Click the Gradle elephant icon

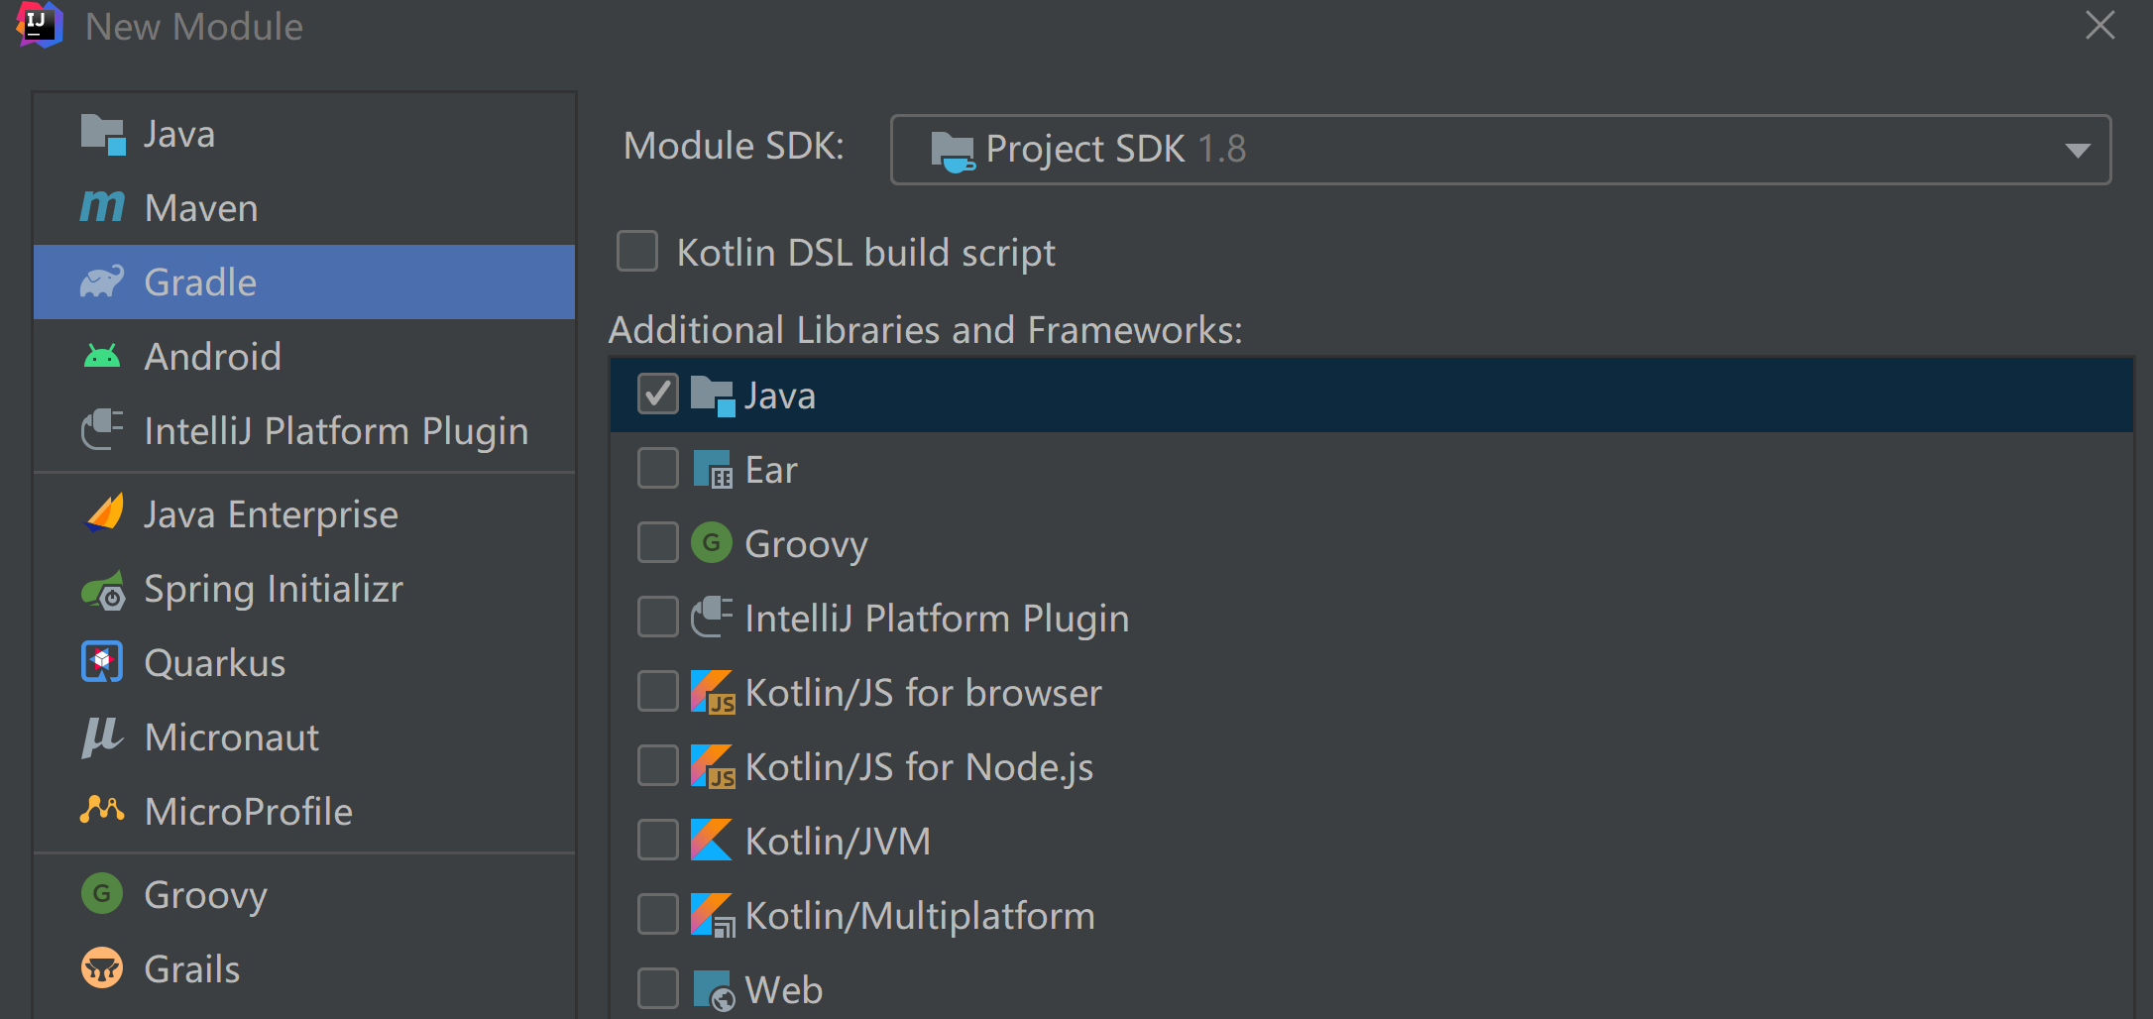pyautogui.click(x=102, y=282)
